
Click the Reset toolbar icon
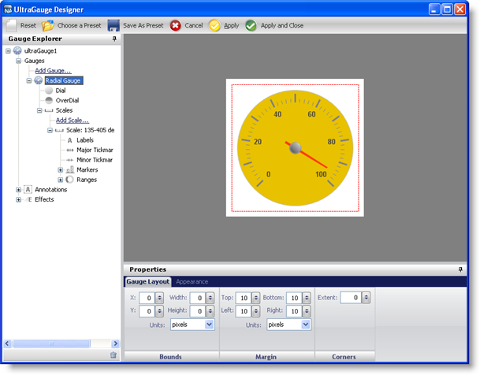point(11,25)
